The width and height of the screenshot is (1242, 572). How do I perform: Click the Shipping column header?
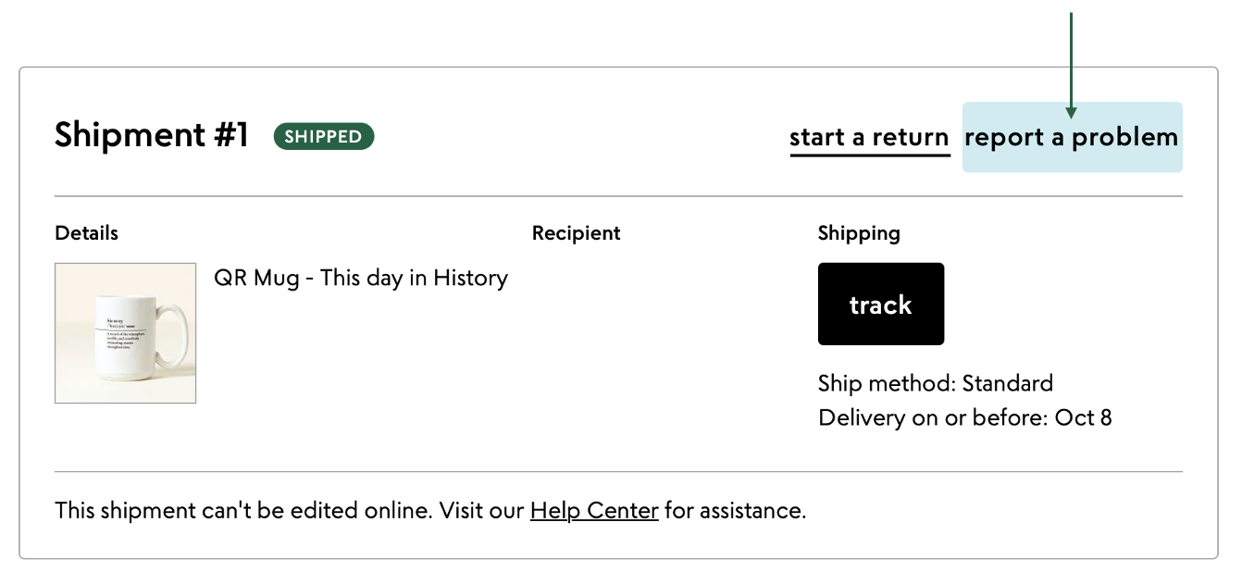click(859, 233)
